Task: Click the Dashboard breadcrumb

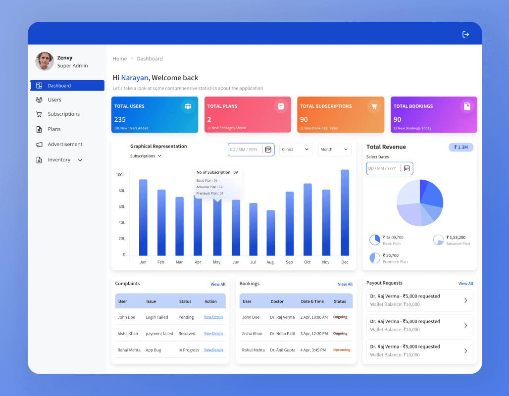Action: coord(150,59)
